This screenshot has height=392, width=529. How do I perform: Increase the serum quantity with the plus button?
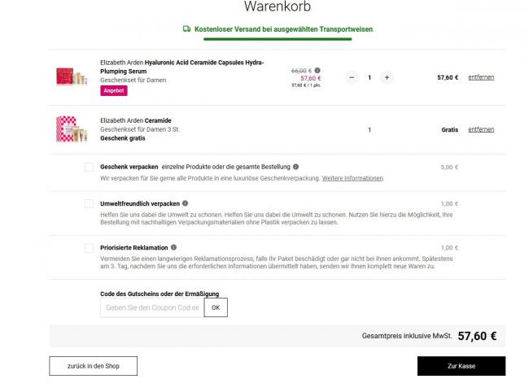pos(387,77)
